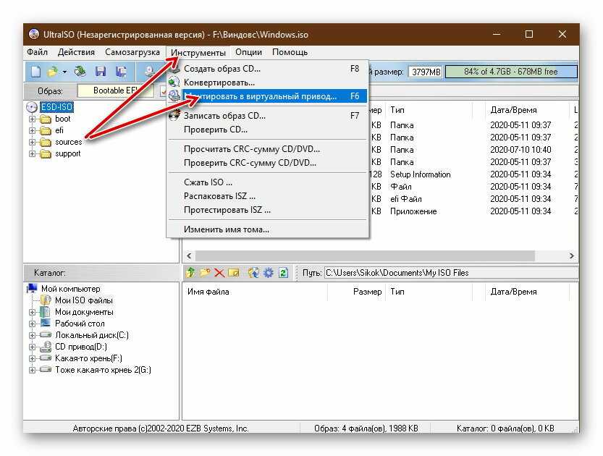Open the Действия menu
Image resolution: width=603 pixels, height=456 pixels.
click(76, 52)
